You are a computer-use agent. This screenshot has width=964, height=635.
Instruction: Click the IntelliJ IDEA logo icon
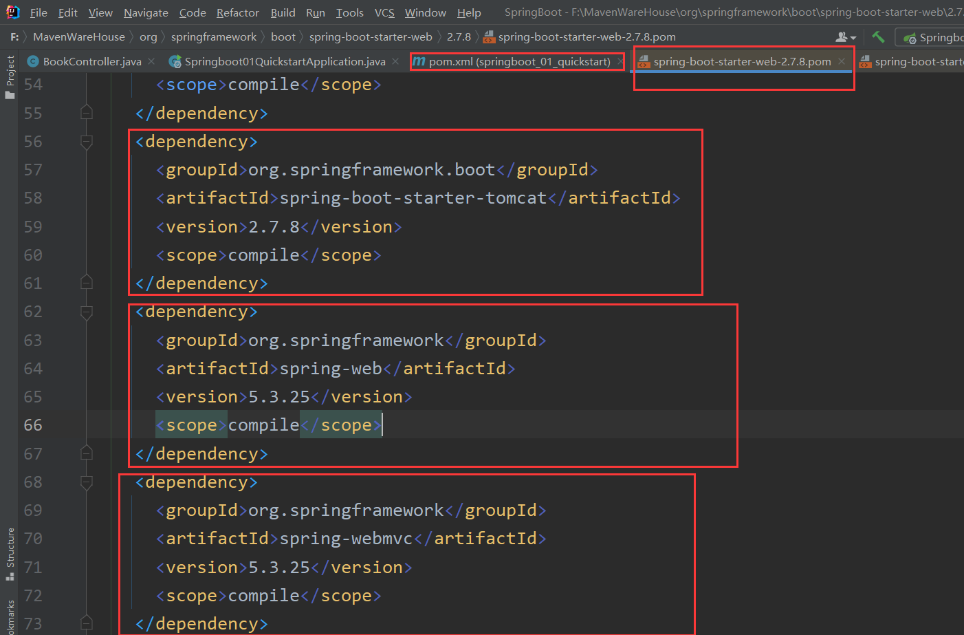coord(12,12)
